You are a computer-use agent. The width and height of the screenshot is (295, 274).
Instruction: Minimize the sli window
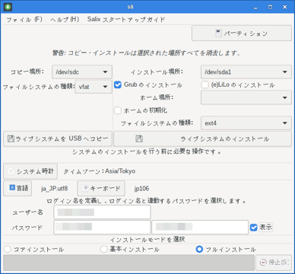pos(255,7)
